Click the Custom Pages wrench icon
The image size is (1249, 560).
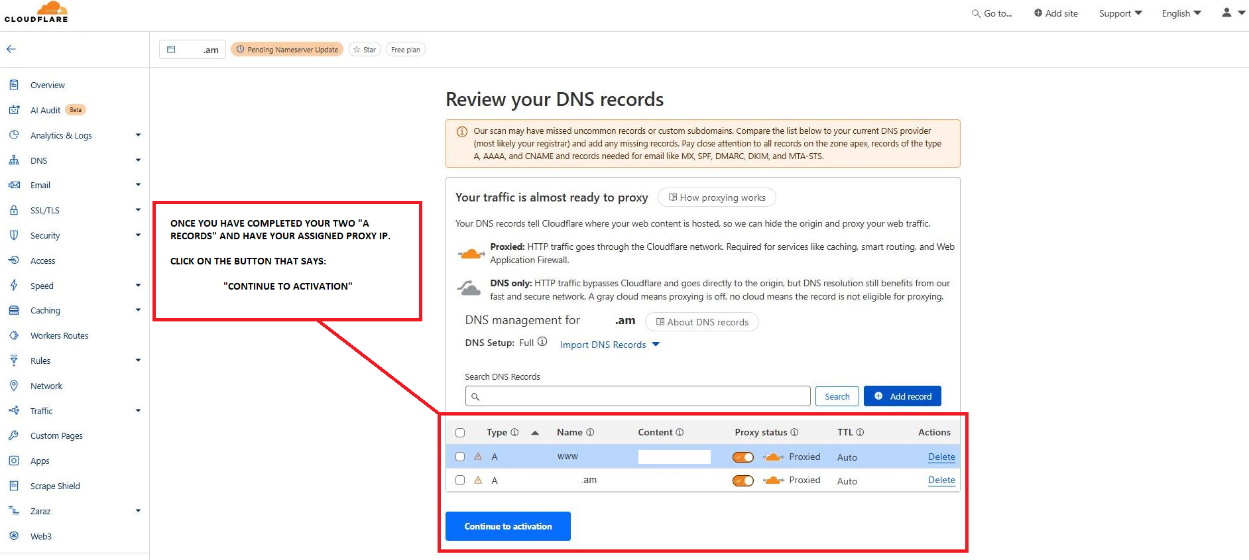pyautogui.click(x=14, y=435)
